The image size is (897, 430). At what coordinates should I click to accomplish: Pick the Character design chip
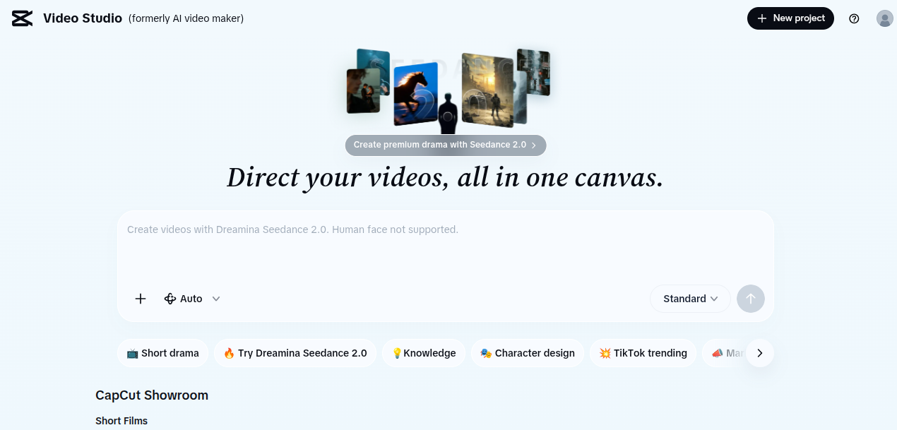click(x=528, y=353)
